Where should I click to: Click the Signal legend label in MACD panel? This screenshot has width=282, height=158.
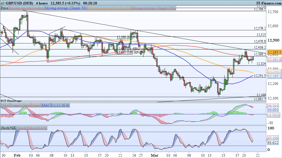coord(36,105)
